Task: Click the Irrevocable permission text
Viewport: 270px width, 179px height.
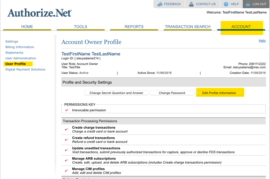Action: pos(89,110)
